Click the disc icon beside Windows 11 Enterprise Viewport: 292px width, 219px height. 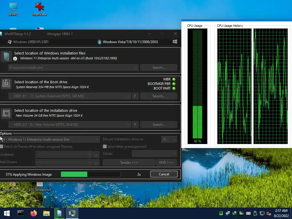[x=15, y=58]
